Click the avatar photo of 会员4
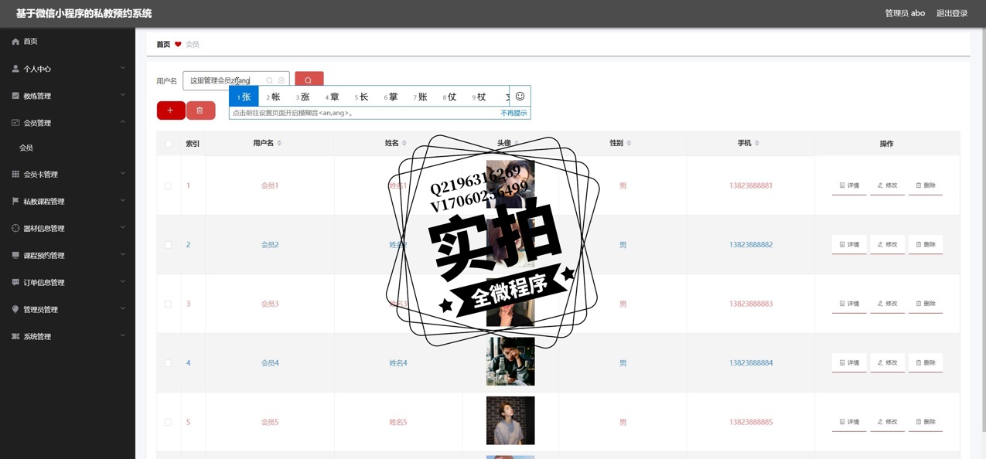Viewport: 986px width, 459px height. click(510, 362)
